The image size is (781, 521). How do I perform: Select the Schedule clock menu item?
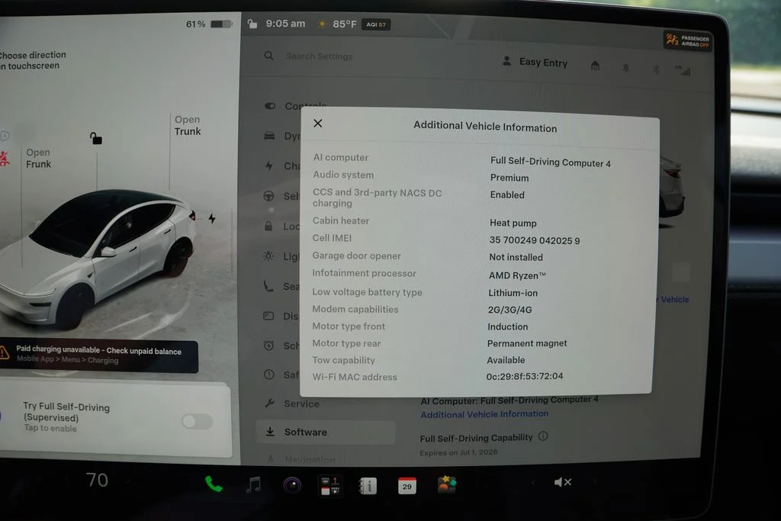click(x=282, y=346)
